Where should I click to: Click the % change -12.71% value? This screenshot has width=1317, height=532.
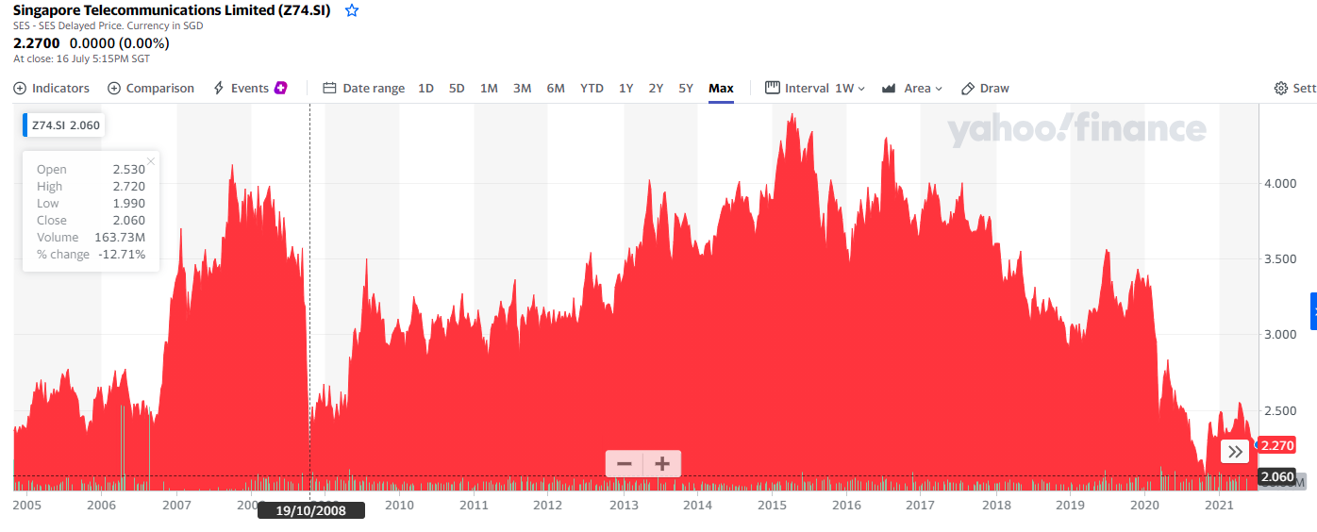(x=122, y=254)
